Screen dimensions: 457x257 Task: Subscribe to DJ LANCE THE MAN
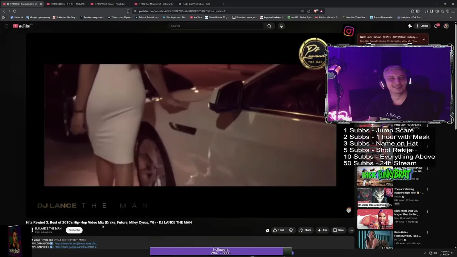74,230
